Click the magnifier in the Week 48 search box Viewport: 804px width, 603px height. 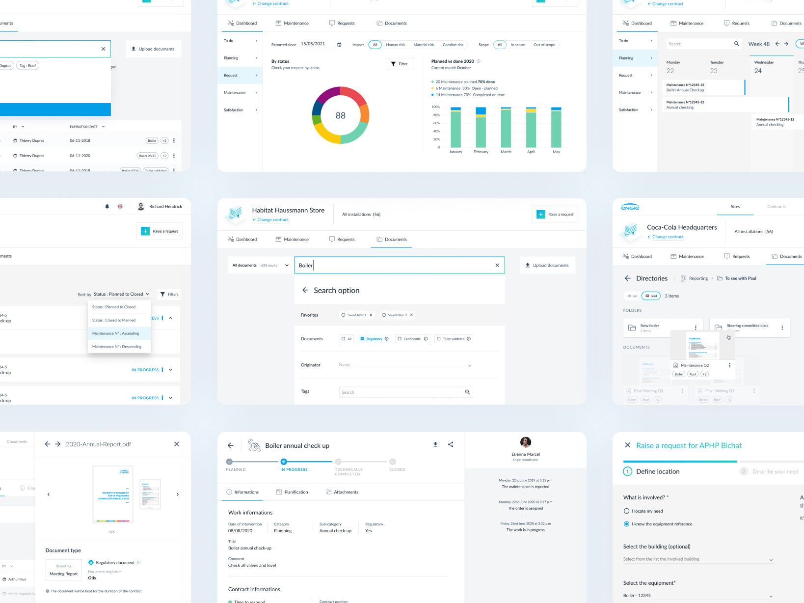(x=736, y=44)
